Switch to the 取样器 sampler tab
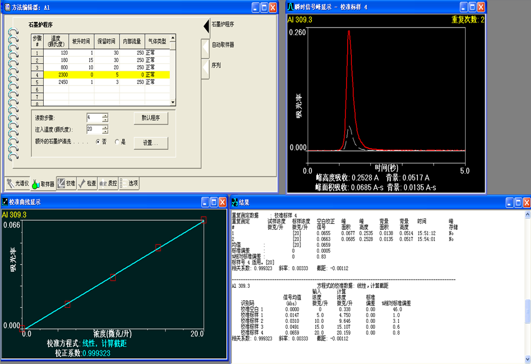Viewport: 531px width, 364px height. pyautogui.click(x=43, y=184)
